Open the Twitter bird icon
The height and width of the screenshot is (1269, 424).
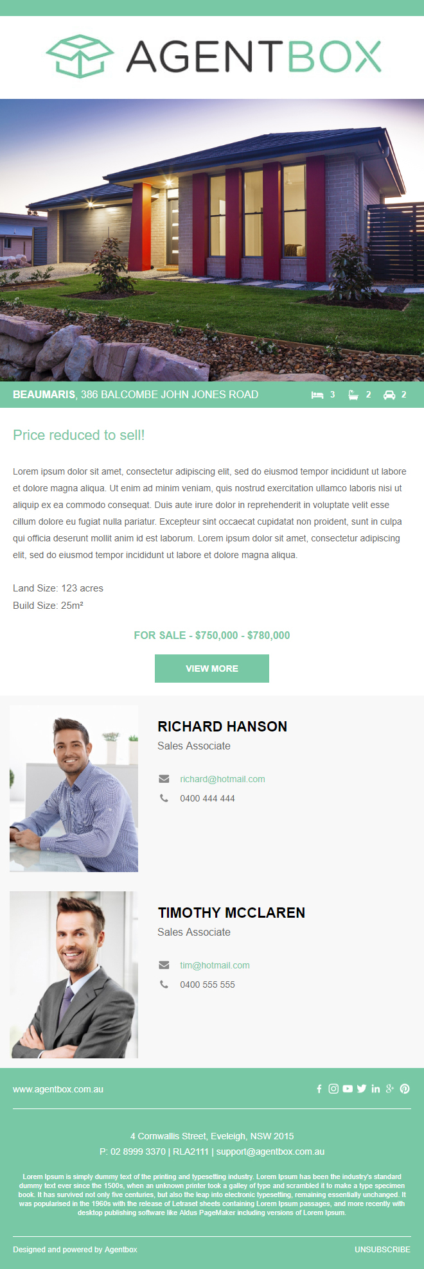(x=362, y=1089)
